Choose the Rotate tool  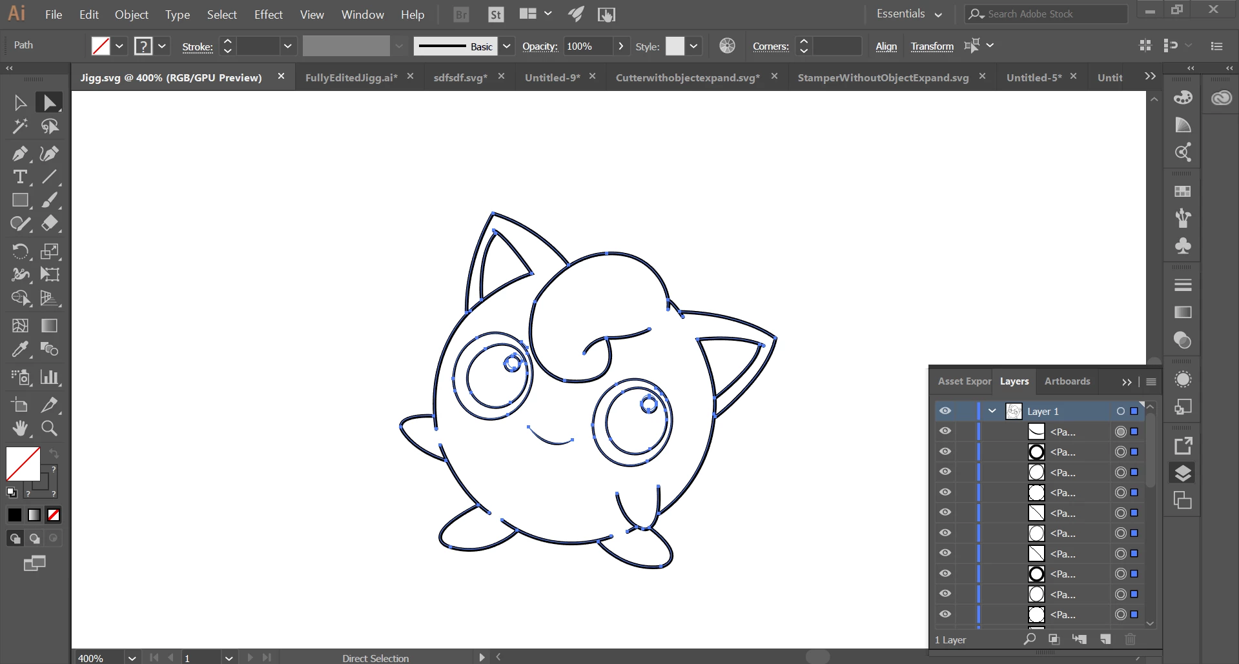pyautogui.click(x=20, y=251)
